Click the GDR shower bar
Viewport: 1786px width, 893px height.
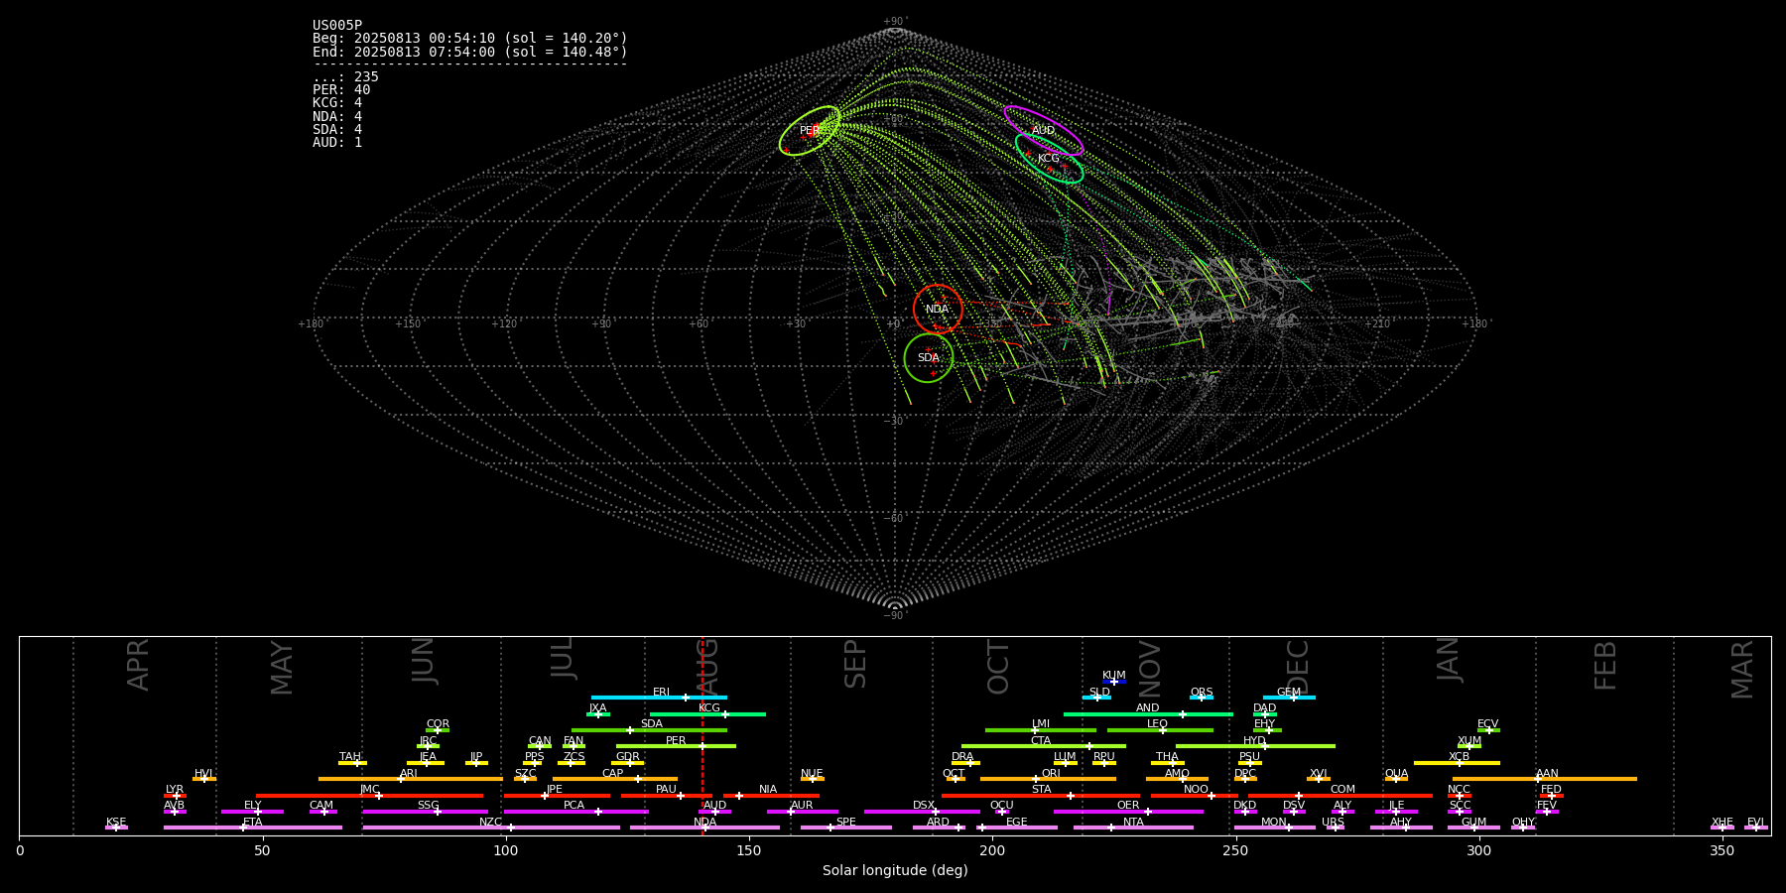[x=628, y=763]
